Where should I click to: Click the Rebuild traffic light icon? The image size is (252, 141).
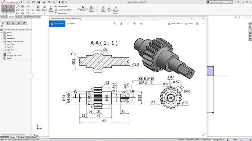point(59,2)
